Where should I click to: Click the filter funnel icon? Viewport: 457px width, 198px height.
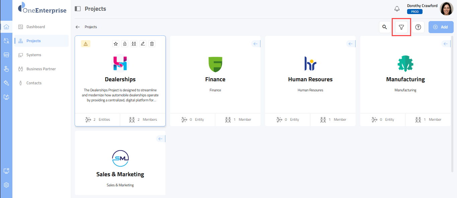tap(401, 27)
